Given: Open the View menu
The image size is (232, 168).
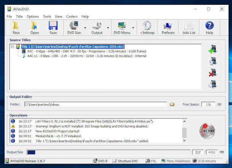Looking at the screenshot, I should click(59, 16).
